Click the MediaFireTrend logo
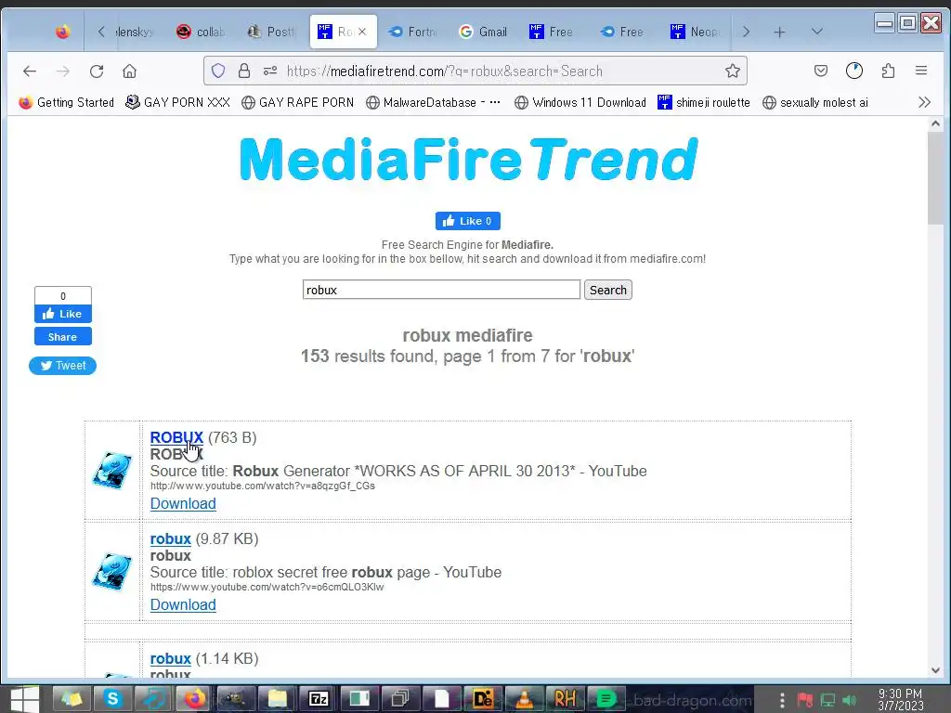This screenshot has width=951, height=713. [x=468, y=160]
